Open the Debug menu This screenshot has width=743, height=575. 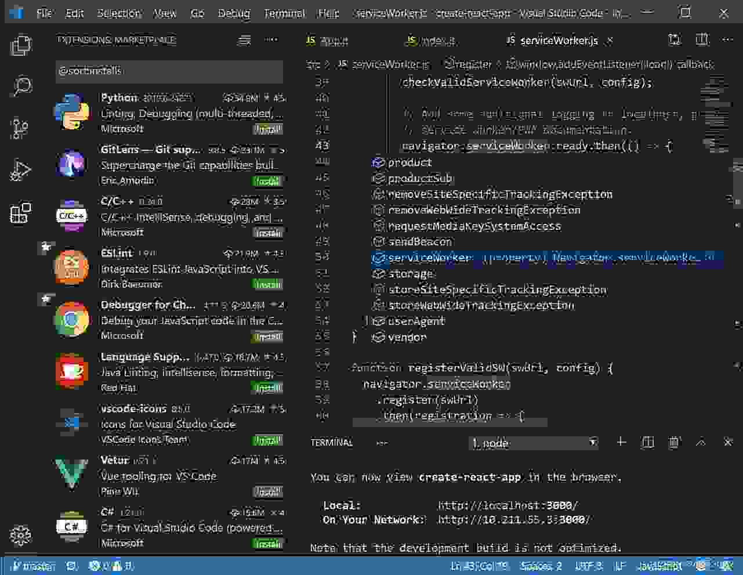click(234, 13)
